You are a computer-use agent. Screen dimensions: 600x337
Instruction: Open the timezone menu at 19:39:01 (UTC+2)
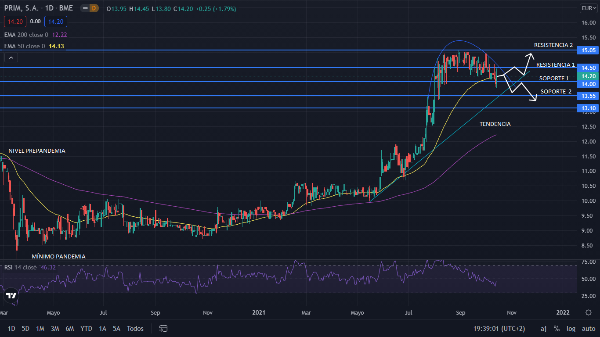tap(499, 328)
